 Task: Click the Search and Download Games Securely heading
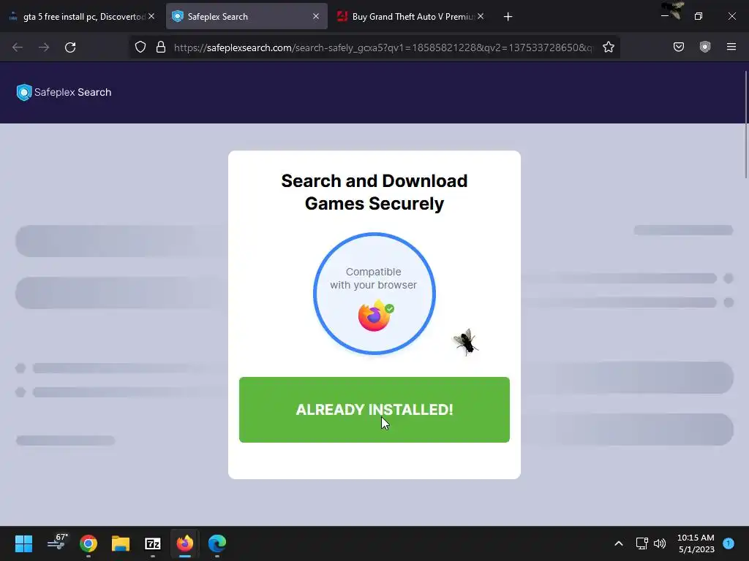pyautogui.click(x=374, y=192)
